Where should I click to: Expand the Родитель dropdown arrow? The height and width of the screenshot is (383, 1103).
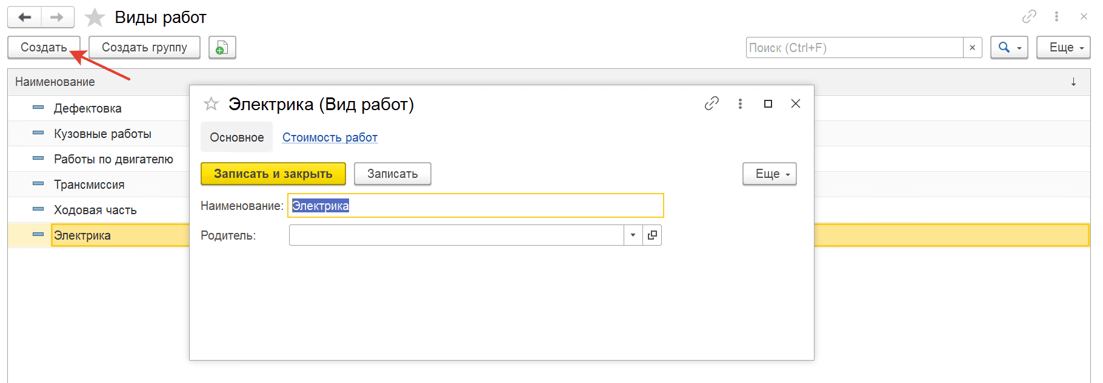tap(633, 235)
